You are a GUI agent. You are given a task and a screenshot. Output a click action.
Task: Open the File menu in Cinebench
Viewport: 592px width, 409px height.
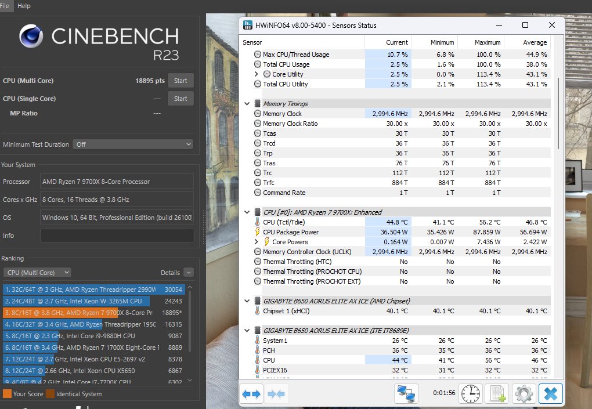point(5,6)
